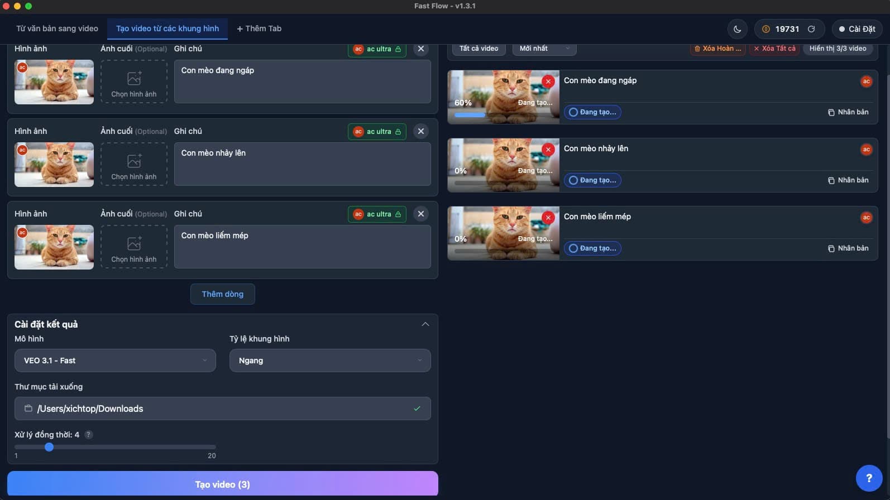Image resolution: width=890 pixels, height=500 pixels.
Task: Add a new tab with Thêm Tab
Action: [259, 28]
